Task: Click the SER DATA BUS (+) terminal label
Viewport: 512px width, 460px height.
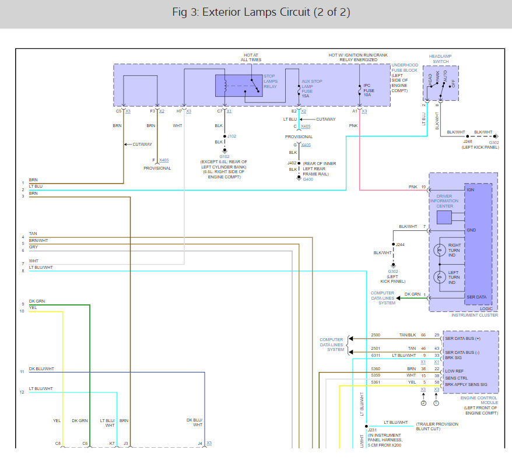Action: (x=462, y=339)
